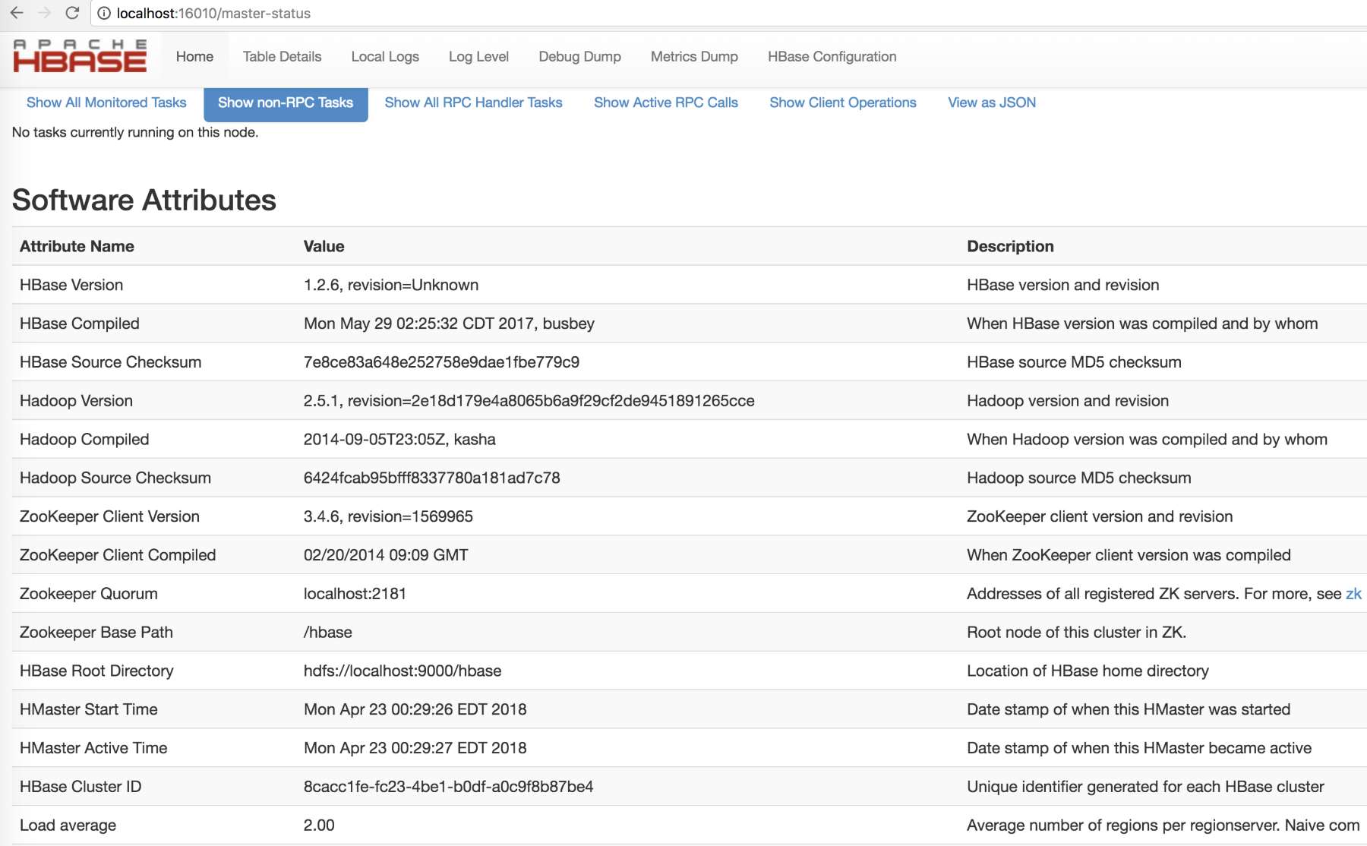The height and width of the screenshot is (846, 1367).
Task: Open Table Details page
Action: (x=282, y=56)
